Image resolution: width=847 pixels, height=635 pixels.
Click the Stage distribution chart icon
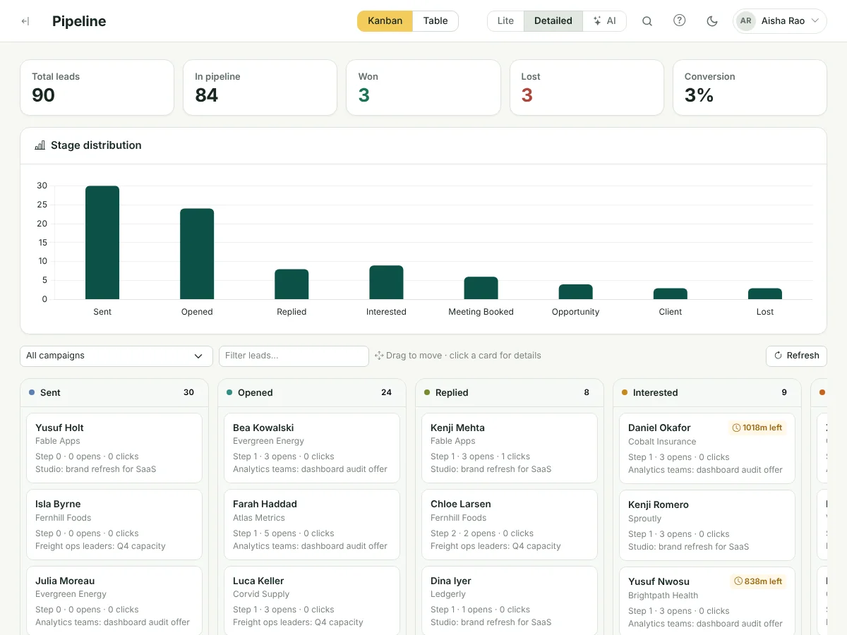coord(40,145)
